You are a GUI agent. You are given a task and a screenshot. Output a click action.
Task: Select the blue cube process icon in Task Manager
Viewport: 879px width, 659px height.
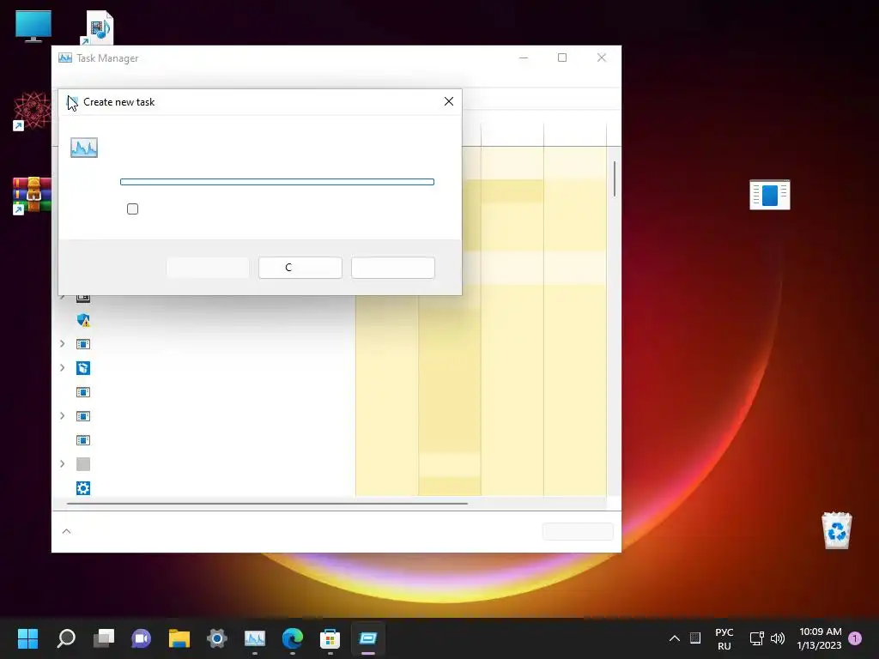pos(83,368)
